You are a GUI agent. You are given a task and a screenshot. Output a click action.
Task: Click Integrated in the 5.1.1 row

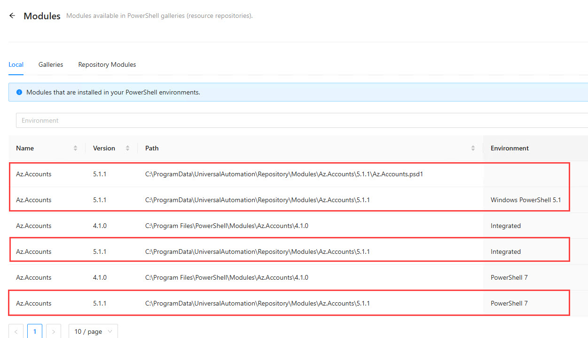506,252
